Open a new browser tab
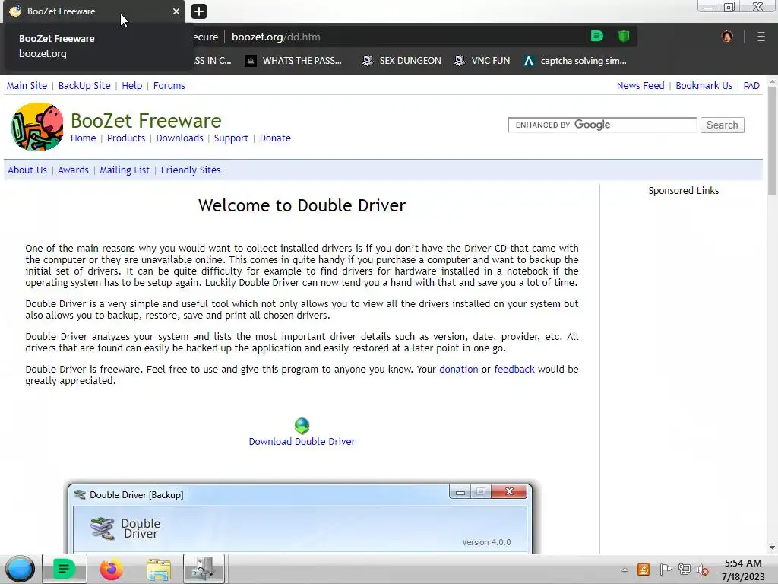The height and width of the screenshot is (584, 778). click(199, 11)
